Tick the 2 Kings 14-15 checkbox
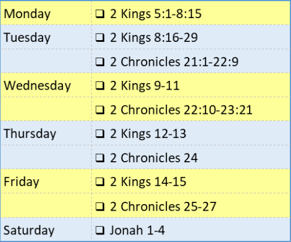This screenshot has height=242, width=291. pyautogui.click(x=100, y=182)
